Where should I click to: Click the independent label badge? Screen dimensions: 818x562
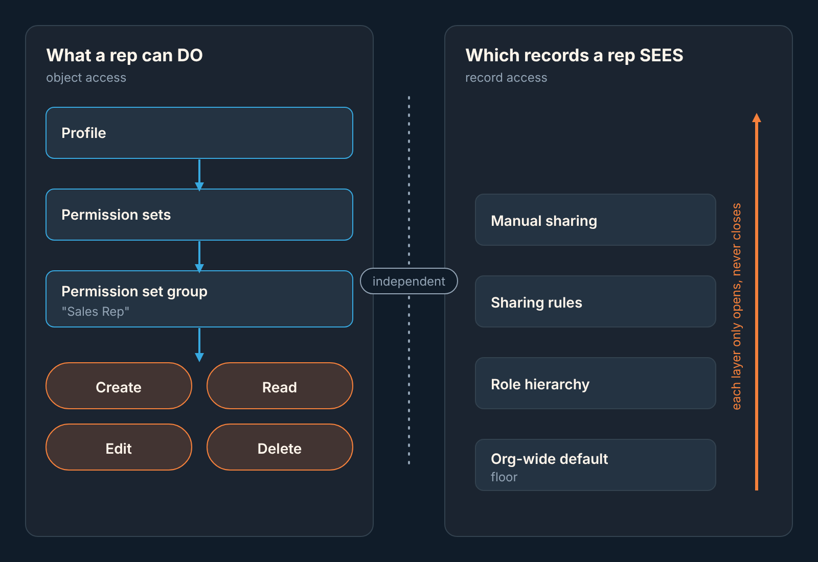pos(409,281)
